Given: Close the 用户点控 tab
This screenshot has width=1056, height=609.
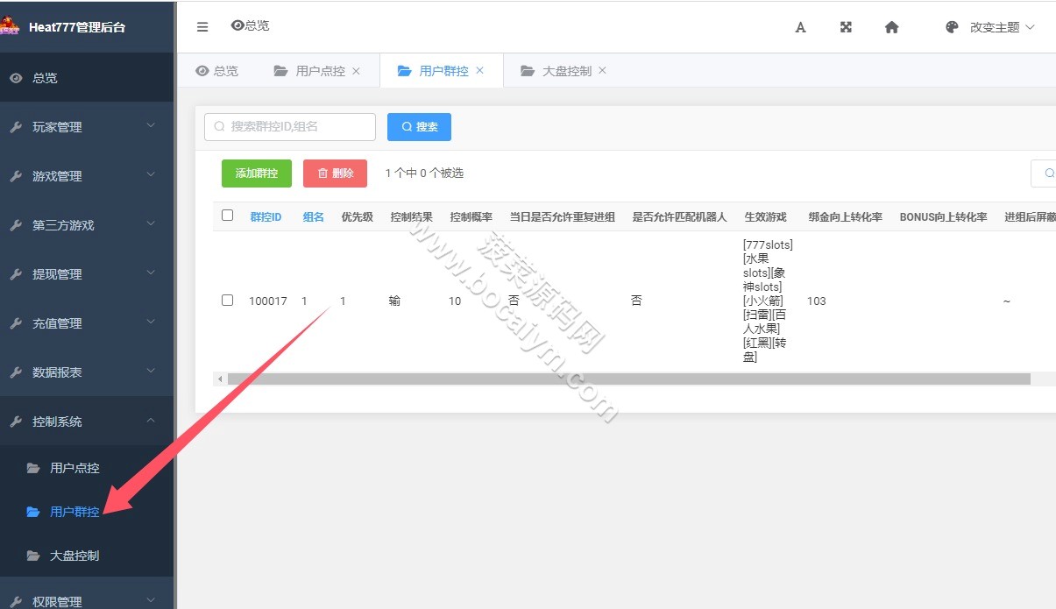Looking at the screenshot, I should coord(356,71).
